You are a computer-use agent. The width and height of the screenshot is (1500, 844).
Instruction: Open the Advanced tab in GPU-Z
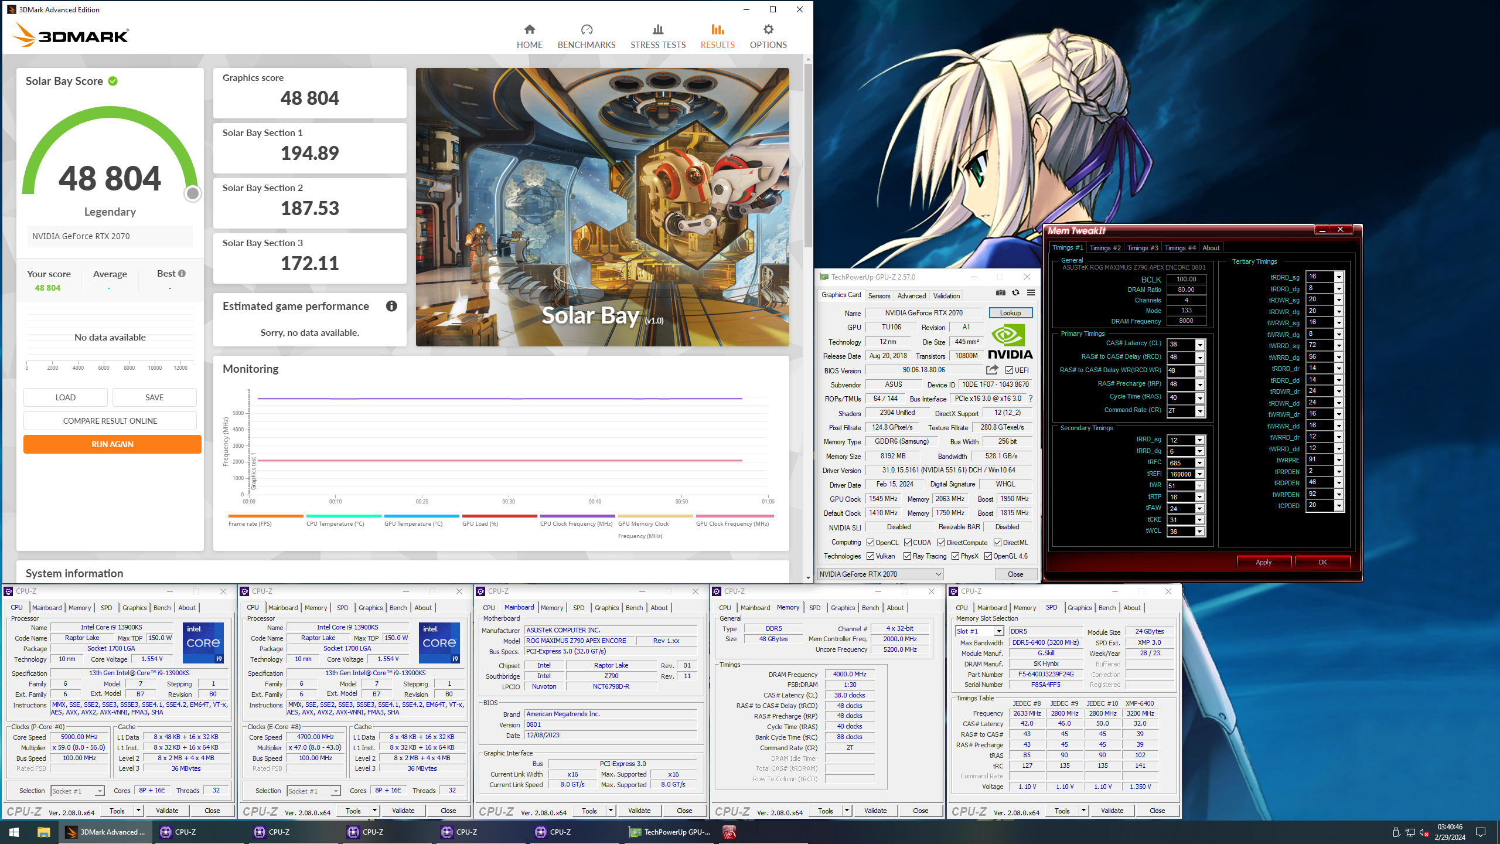tap(912, 296)
